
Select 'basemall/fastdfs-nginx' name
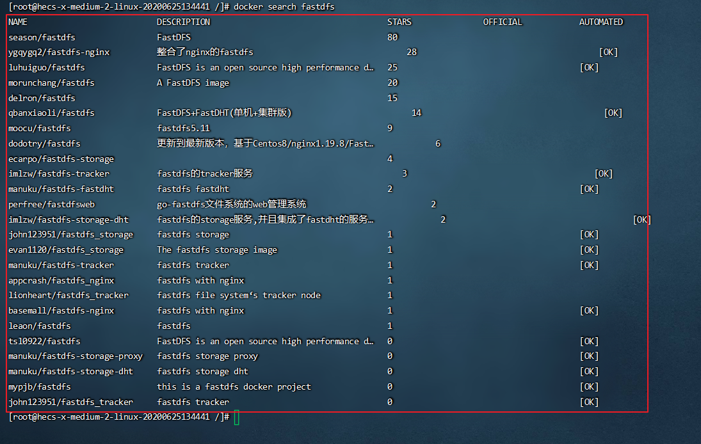[61, 310]
